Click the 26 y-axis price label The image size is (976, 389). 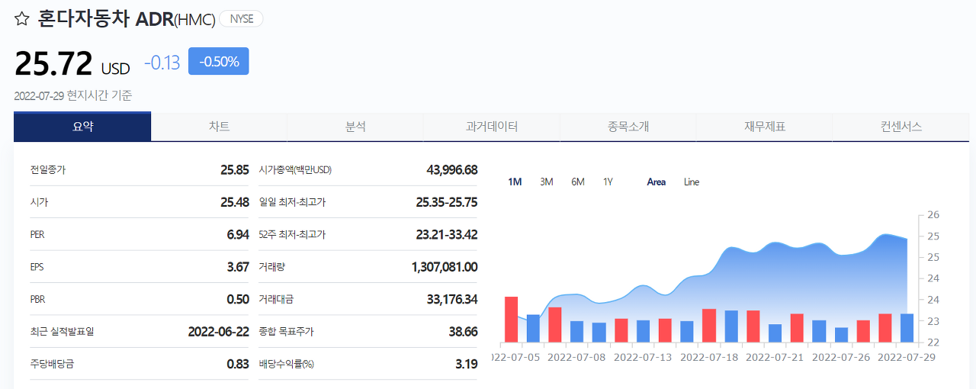933,215
